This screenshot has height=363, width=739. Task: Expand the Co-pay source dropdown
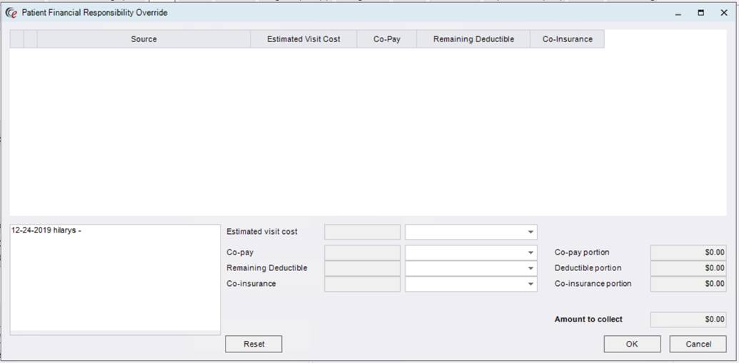(x=531, y=252)
